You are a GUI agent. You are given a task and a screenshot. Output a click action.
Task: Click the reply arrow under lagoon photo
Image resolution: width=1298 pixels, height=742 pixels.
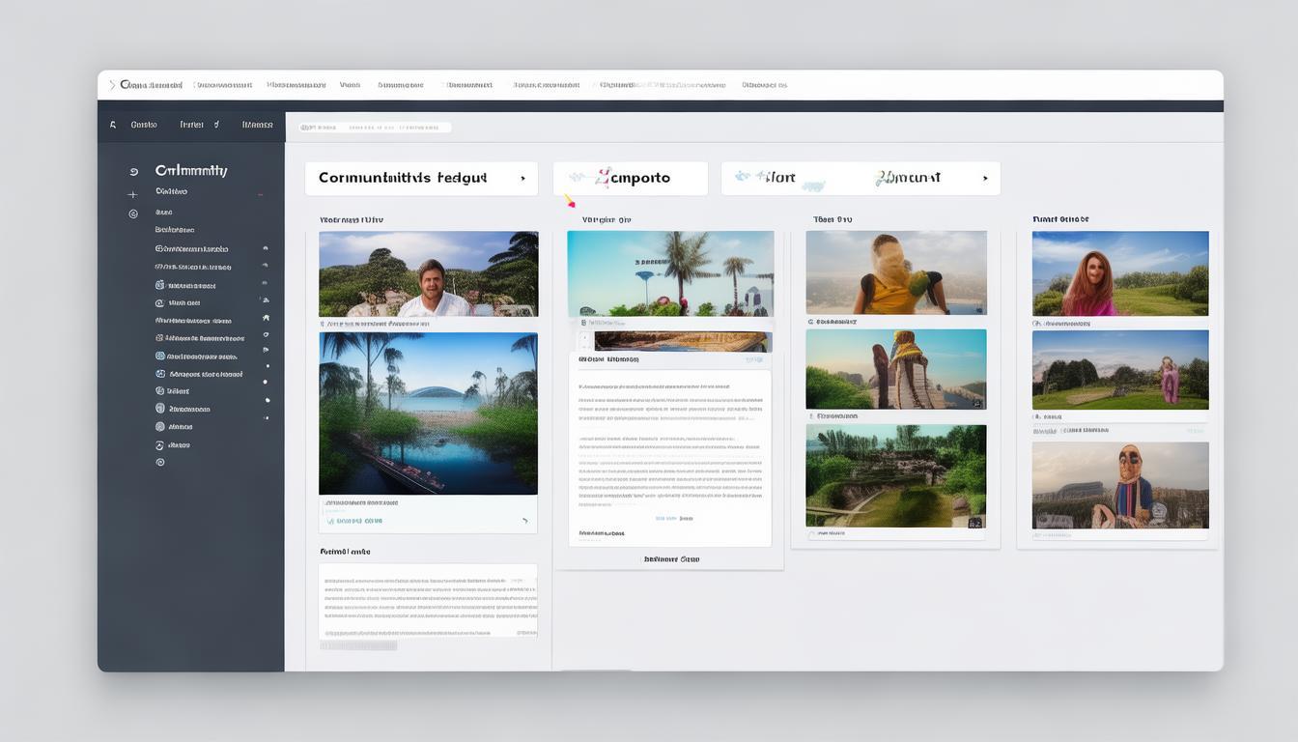coord(524,521)
